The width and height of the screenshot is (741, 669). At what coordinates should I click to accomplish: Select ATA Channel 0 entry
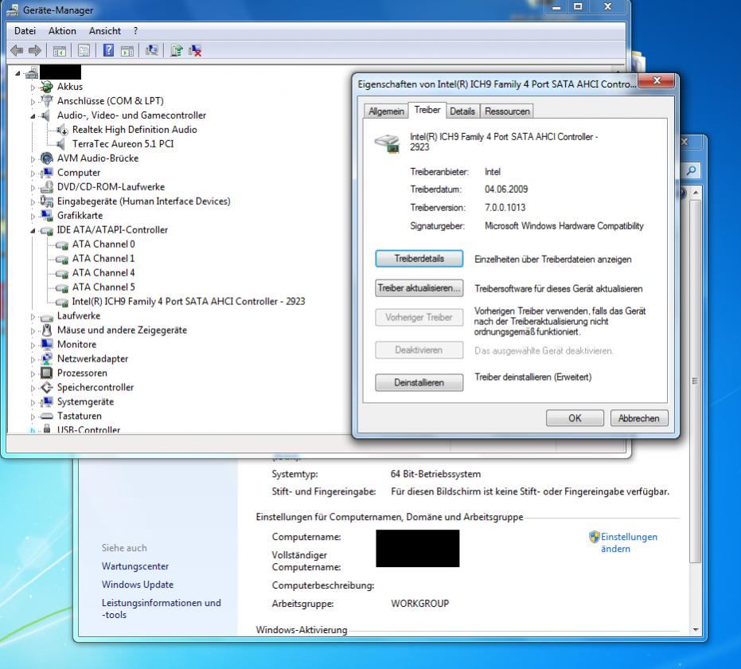(x=103, y=244)
